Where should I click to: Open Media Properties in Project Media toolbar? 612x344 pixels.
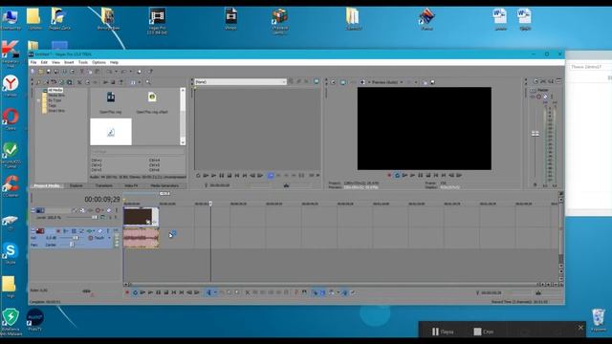(x=87, y=82)
